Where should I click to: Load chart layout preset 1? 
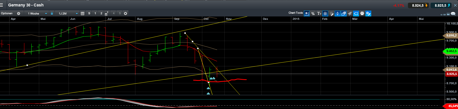(x=95, y=13)
